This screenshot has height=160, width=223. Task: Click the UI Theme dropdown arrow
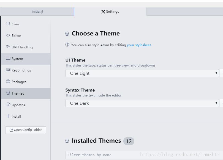pos(216,73)
